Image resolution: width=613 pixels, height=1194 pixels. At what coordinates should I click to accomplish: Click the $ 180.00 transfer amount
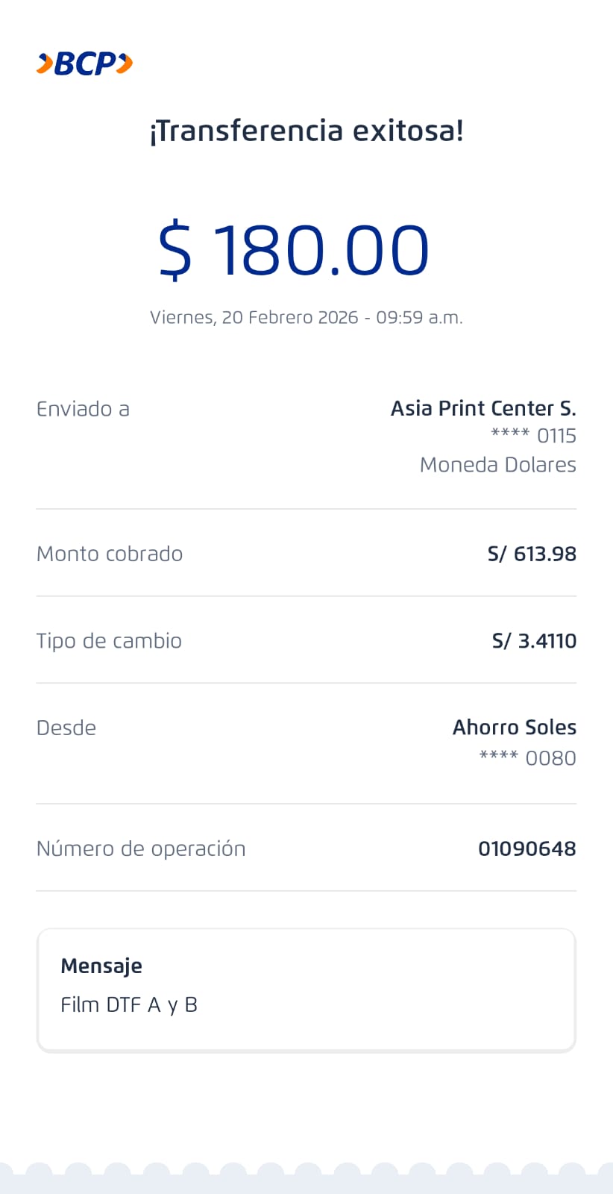(294, 250)
